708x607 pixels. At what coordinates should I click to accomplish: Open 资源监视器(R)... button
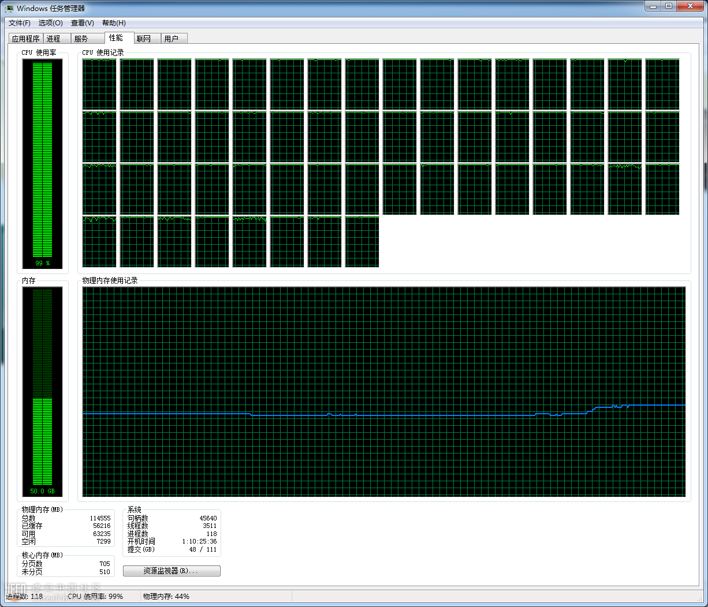(172, 571)
